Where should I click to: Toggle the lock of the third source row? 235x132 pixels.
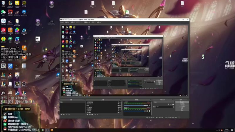coord(120,106)
